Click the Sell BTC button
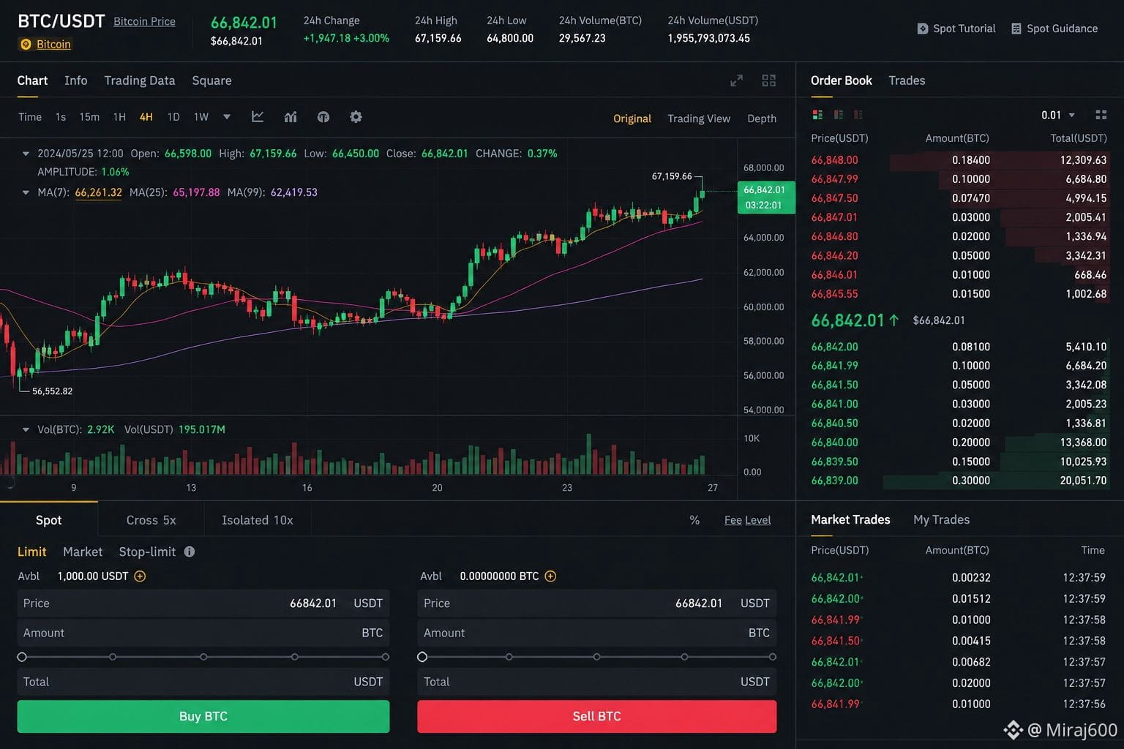1124x749 pixels. [596, 716]
